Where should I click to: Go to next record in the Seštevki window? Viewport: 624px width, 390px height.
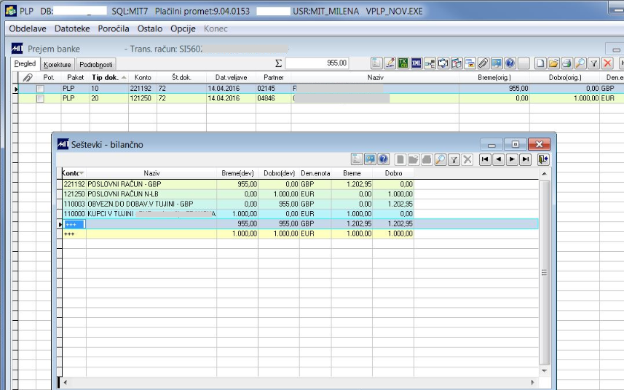click(x=512, y=159)
